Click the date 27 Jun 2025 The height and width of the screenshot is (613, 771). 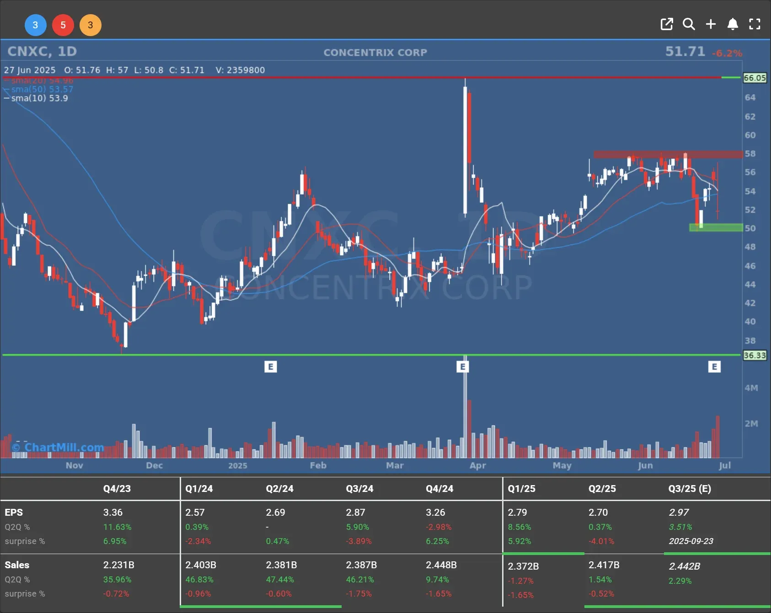coord(30,70)
